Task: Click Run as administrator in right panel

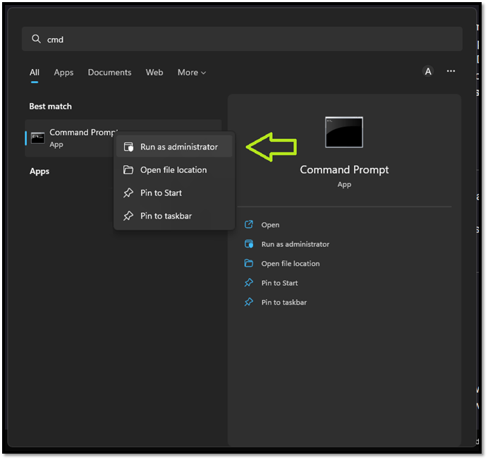Action: [295, 244]
